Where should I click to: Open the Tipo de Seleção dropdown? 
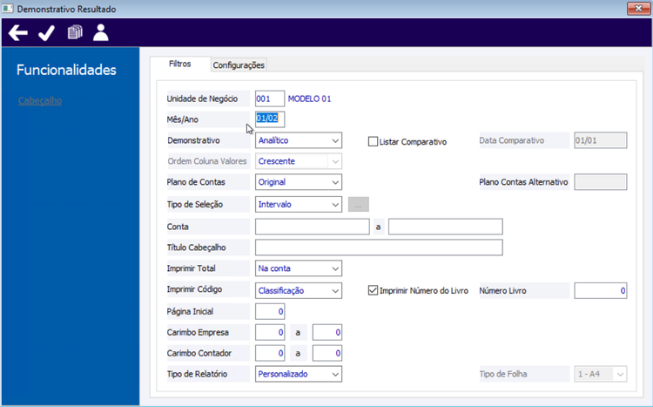[x=298, y=204]
